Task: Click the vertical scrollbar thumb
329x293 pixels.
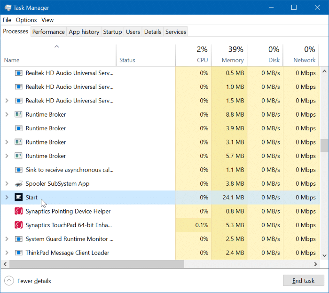Action: [324, 145]
